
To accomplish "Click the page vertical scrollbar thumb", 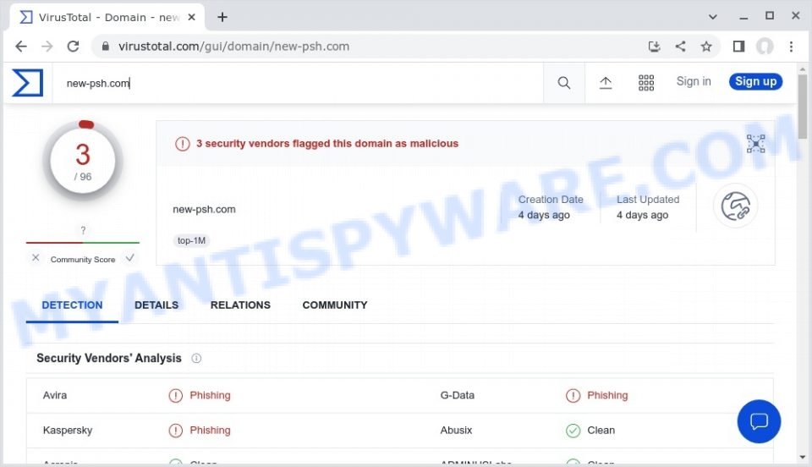I will pos(802,106).
